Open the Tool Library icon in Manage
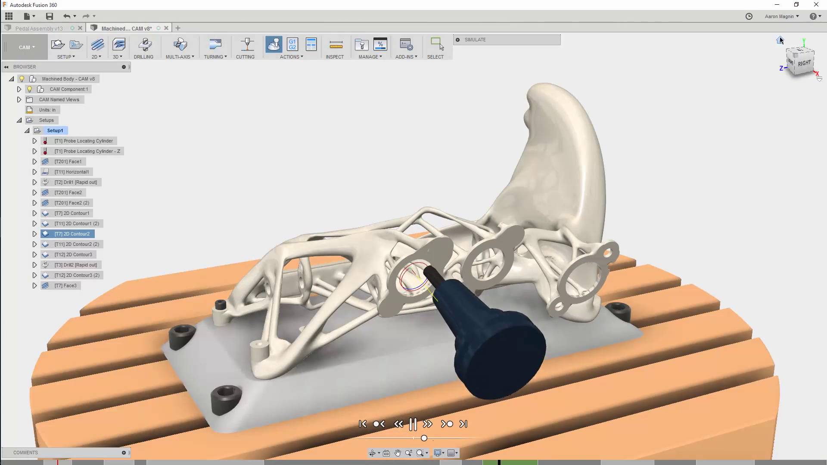The width and height of the screenshot is (827, 465). [x=361, y=44]
